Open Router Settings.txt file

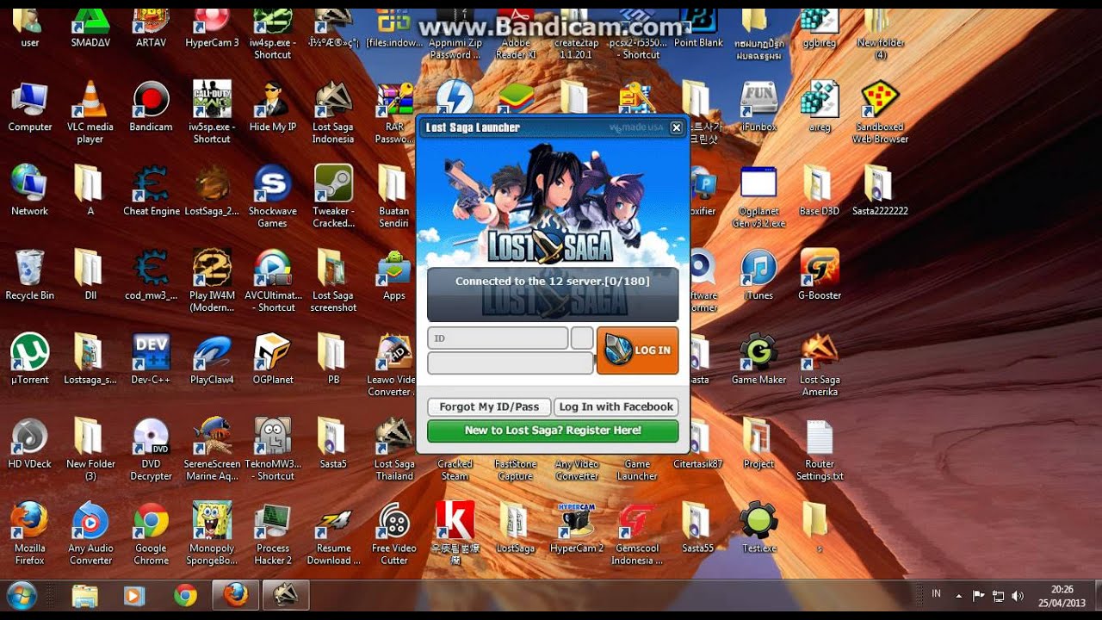click(820, 450)
